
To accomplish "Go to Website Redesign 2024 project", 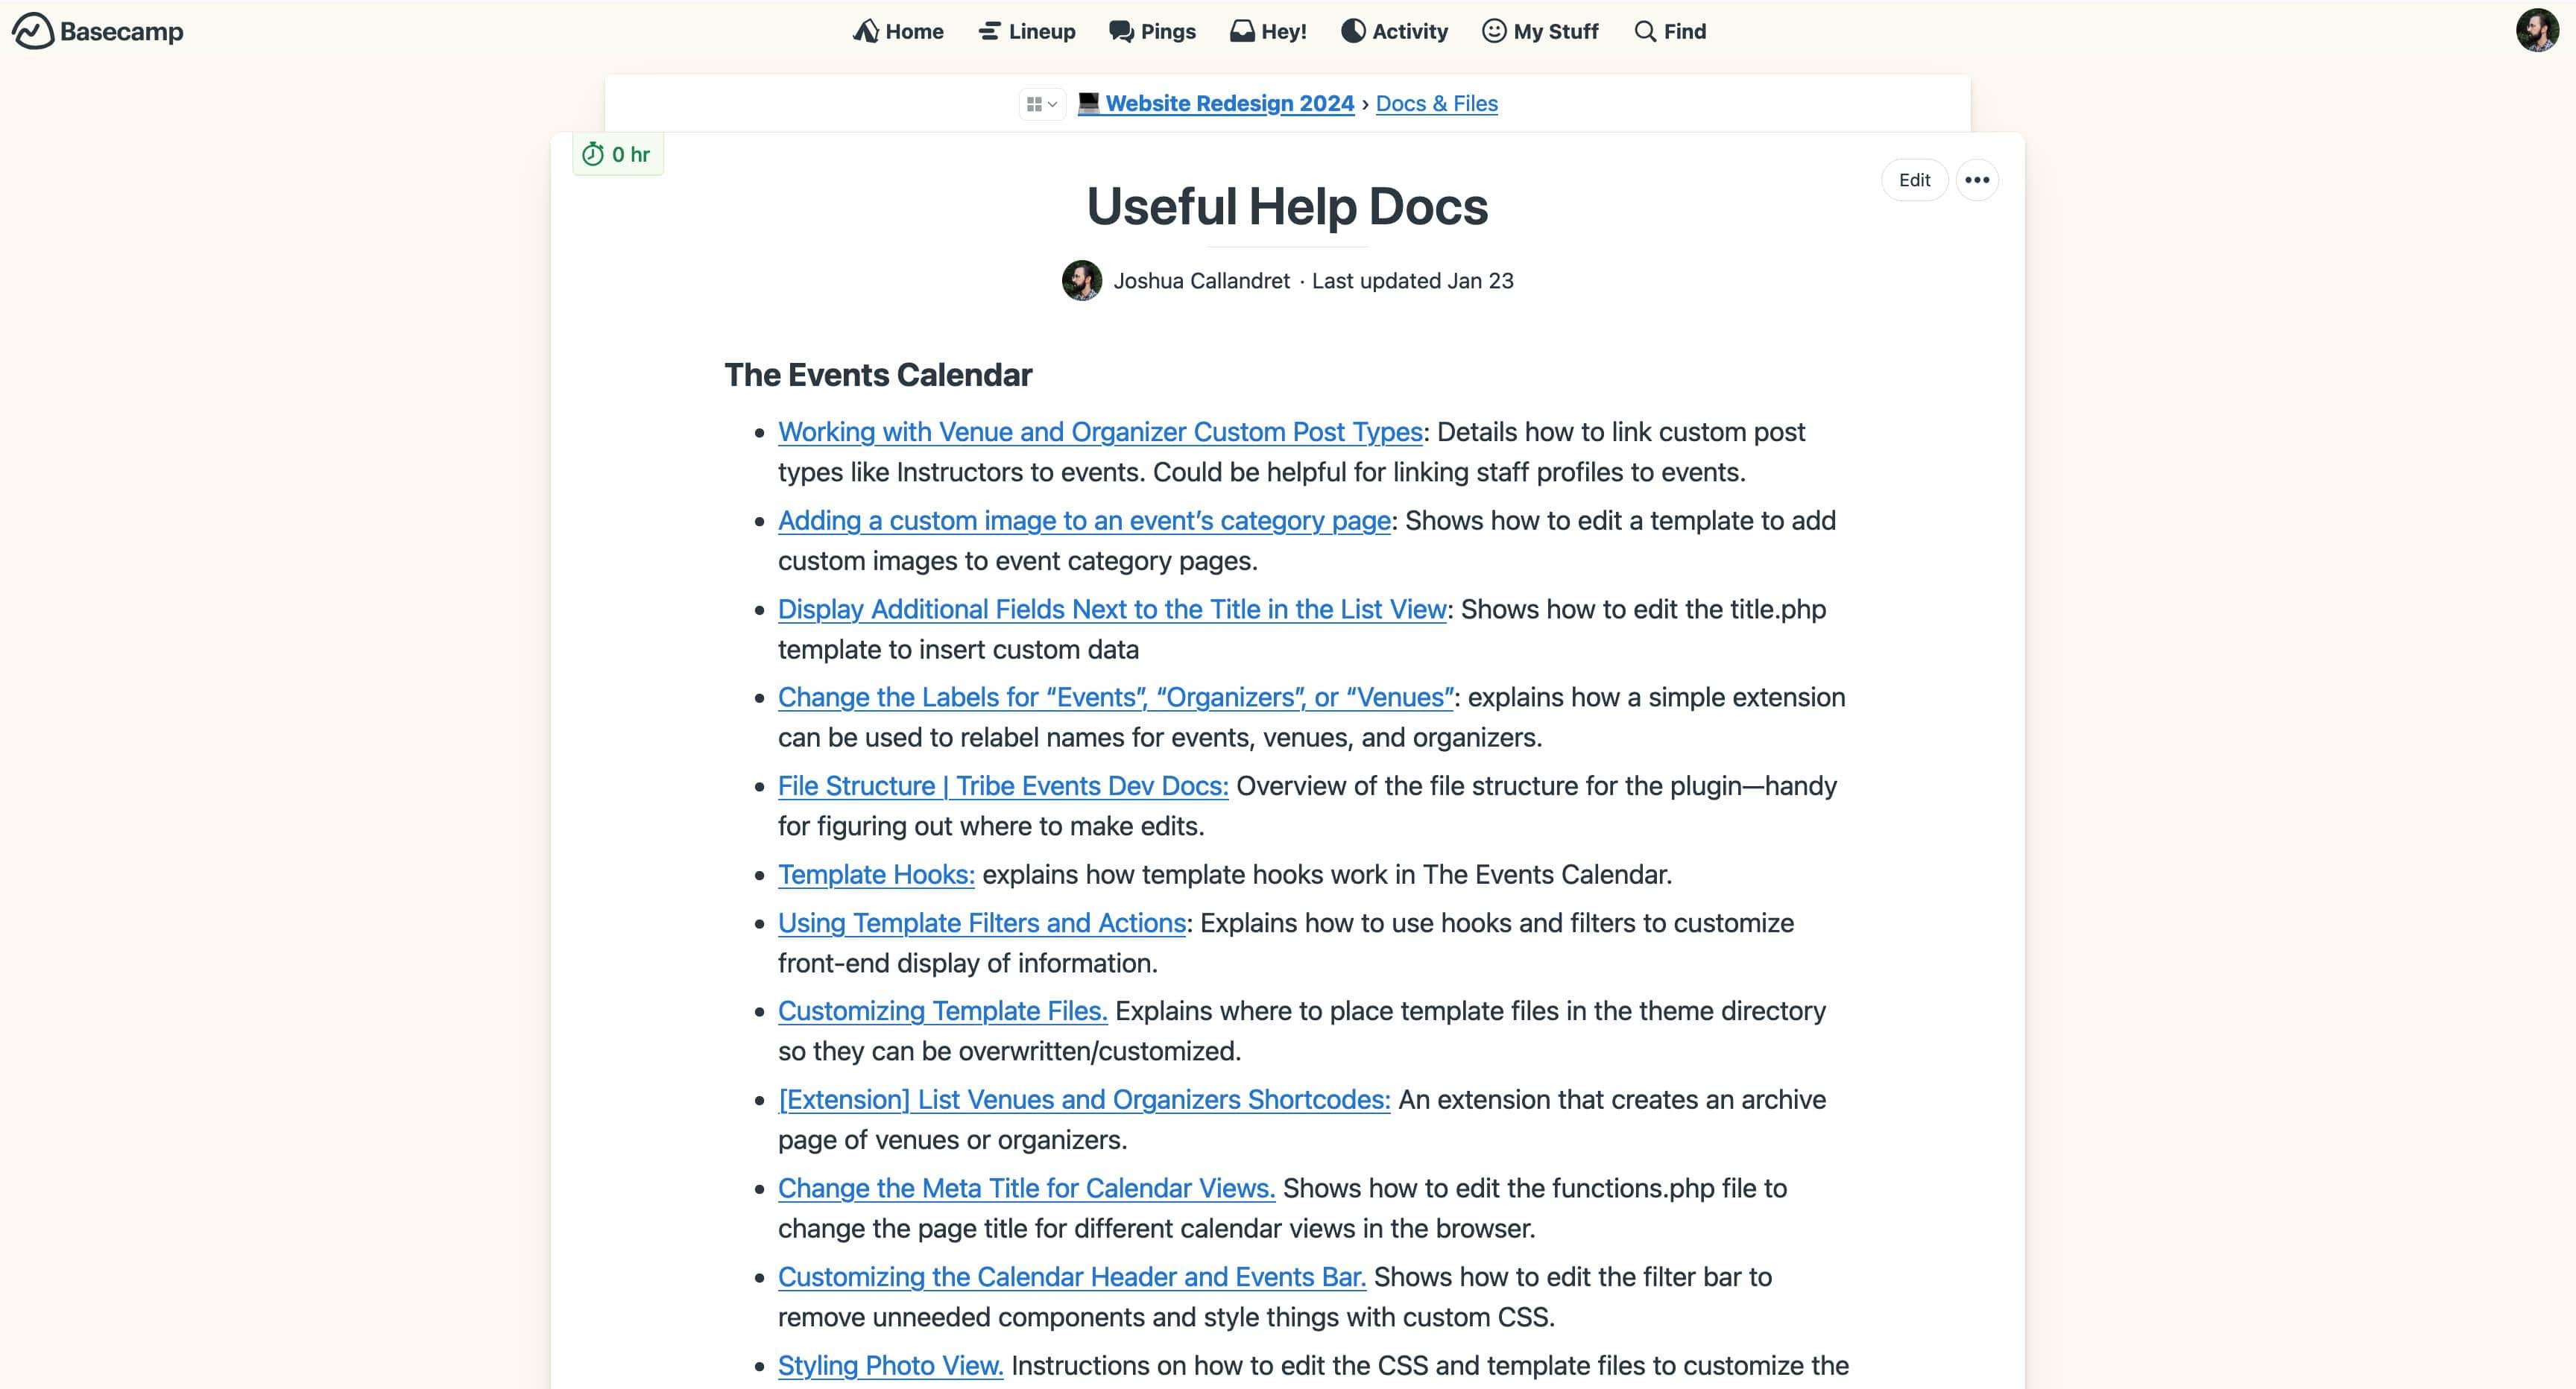I will pyautogui.click(x=1229, y=103).
